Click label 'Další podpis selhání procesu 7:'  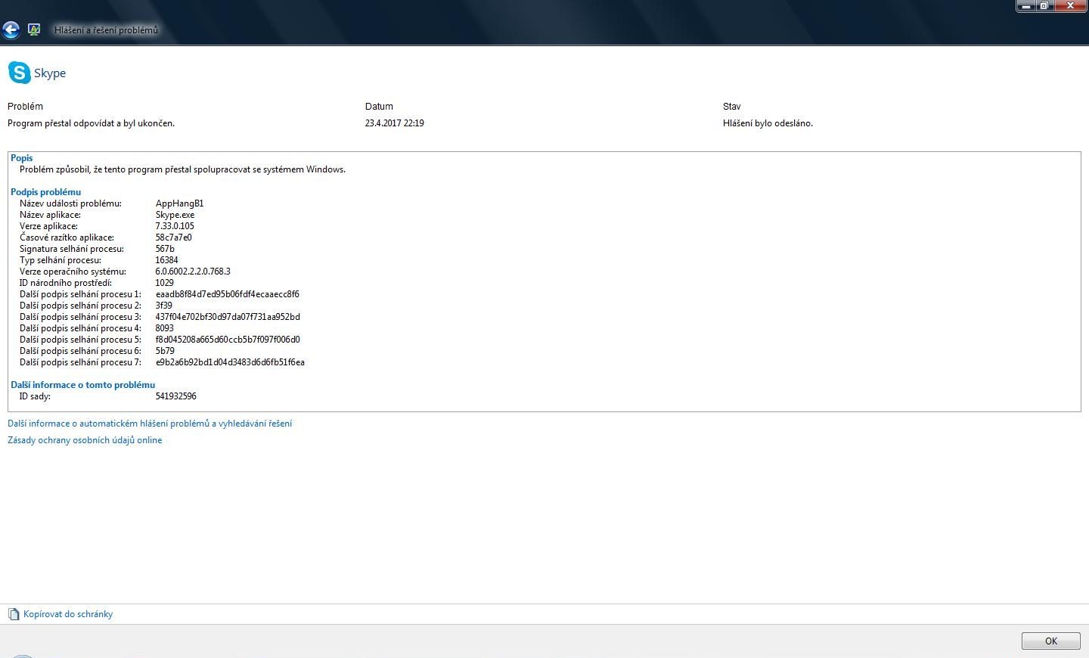(x=80, y=362)
